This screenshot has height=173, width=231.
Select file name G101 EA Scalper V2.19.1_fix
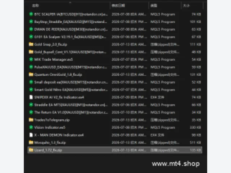pos(70,37)
